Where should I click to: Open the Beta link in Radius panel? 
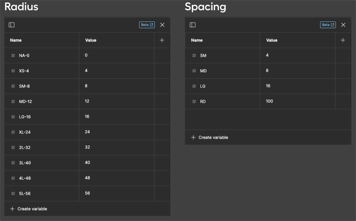pyautogui.click(x=147, y=25)
